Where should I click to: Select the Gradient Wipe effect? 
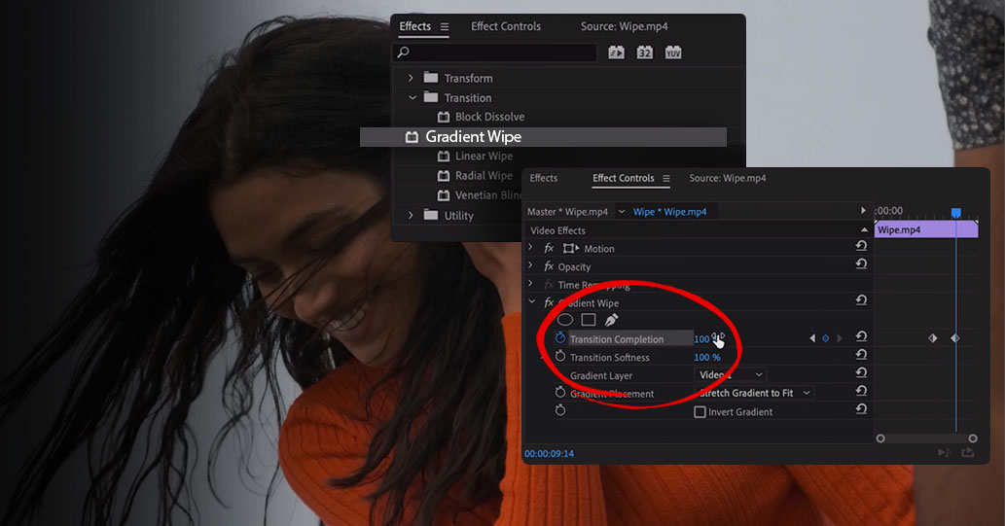point(473,137)
